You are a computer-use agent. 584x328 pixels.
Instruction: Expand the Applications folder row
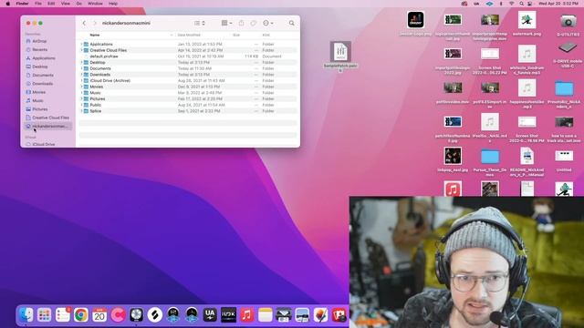(x=81, y=44)
